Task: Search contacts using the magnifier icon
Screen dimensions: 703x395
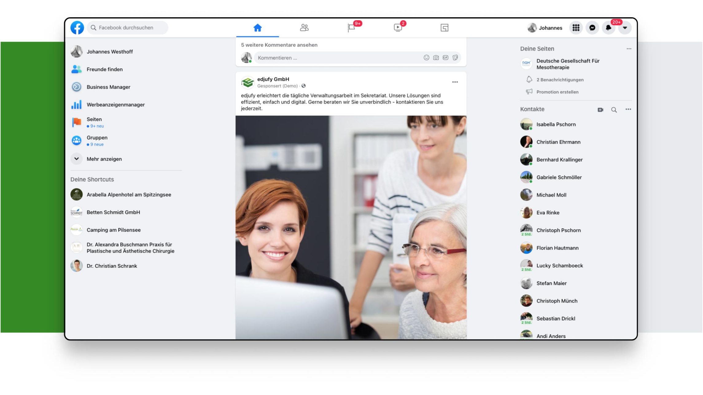Action: coord(614,110)
